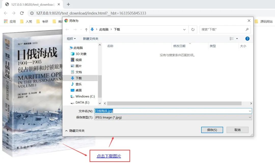Open the 应用 apps shortcut
Screen dimensions: 275x168
(10, 21)
